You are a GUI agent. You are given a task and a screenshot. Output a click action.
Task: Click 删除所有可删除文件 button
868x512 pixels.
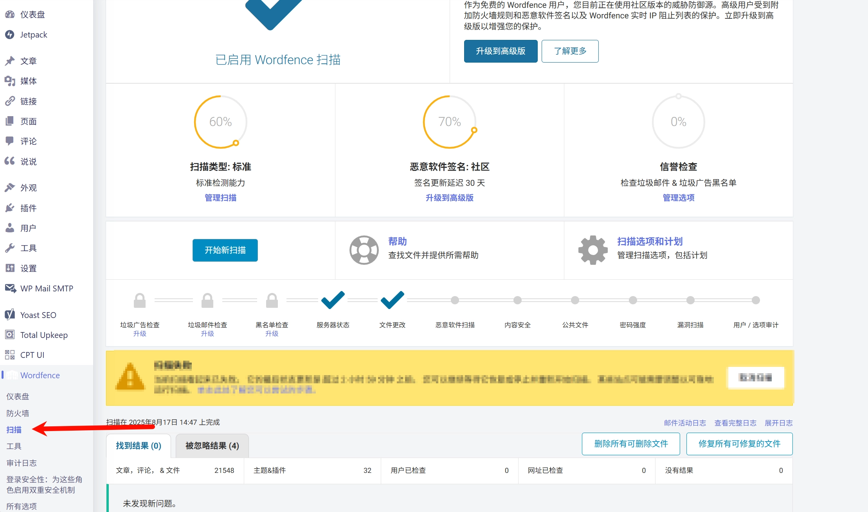point(631,444)
